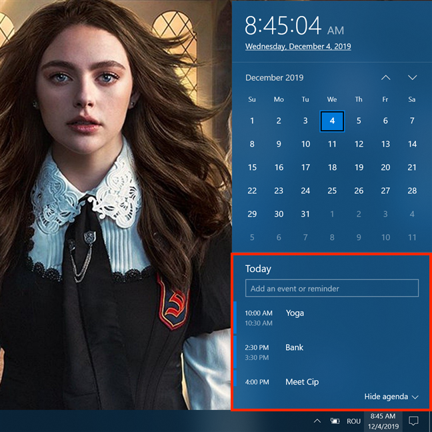Screen dimensions: 432x432
Task: Select December 2 in the calendar
Action: pyautogui.click(x=279, y=121)
